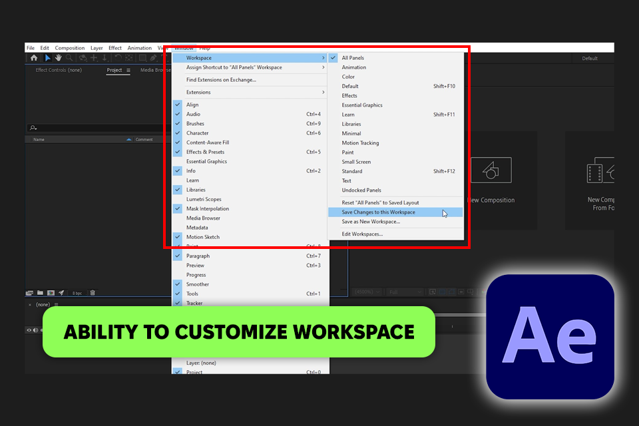Select the Hand tool
Screen dimensions: 639x426
(x=59, y=58)
